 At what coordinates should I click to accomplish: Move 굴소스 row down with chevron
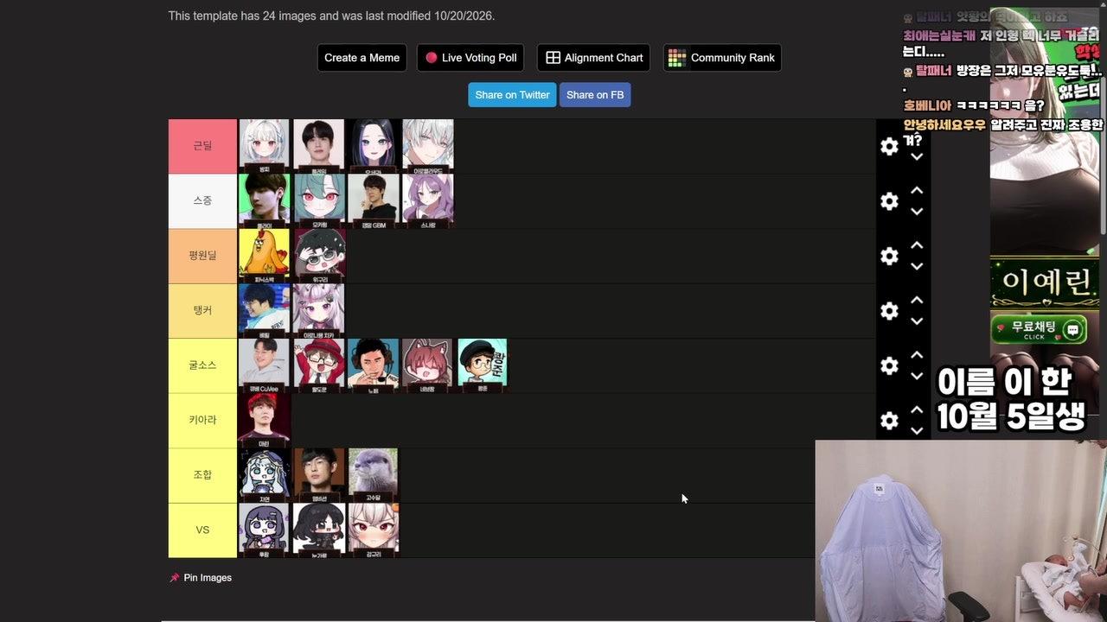click(x=917, y=376)
